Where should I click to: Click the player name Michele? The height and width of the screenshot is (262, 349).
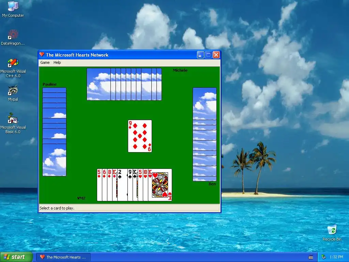point(180,70)
